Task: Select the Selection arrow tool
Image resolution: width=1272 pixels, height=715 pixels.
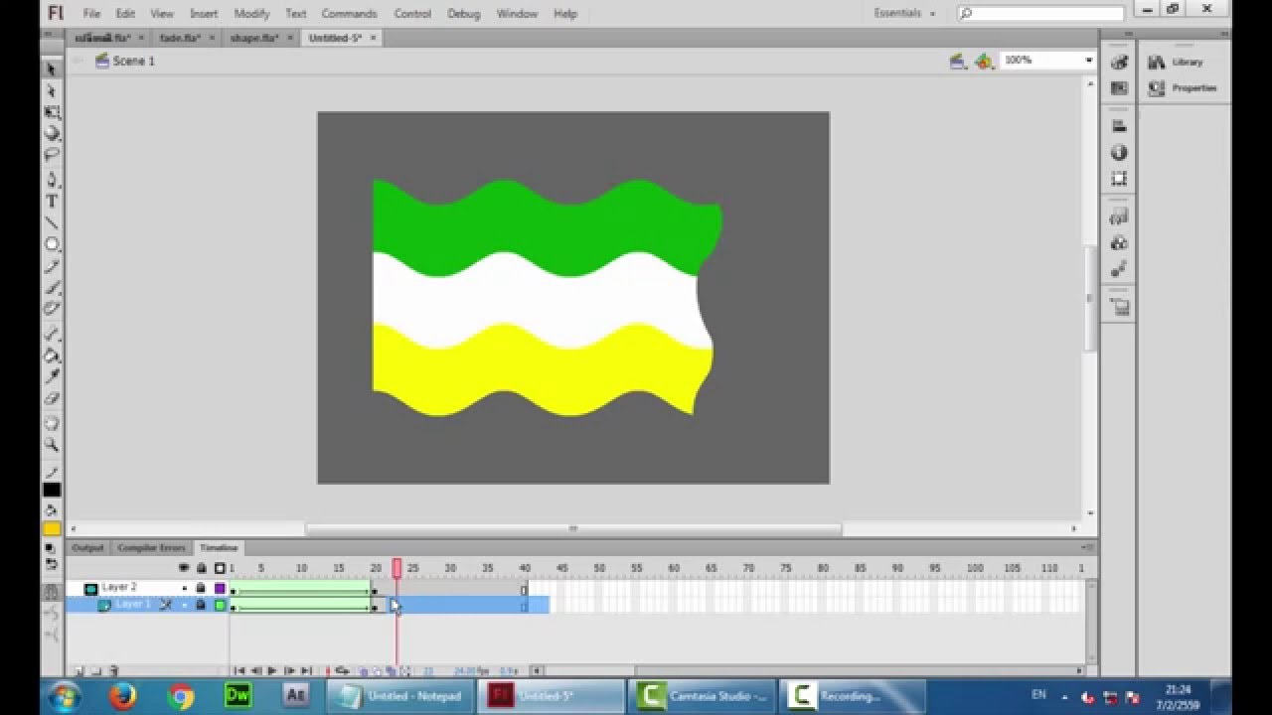Action: coord(52,70)
